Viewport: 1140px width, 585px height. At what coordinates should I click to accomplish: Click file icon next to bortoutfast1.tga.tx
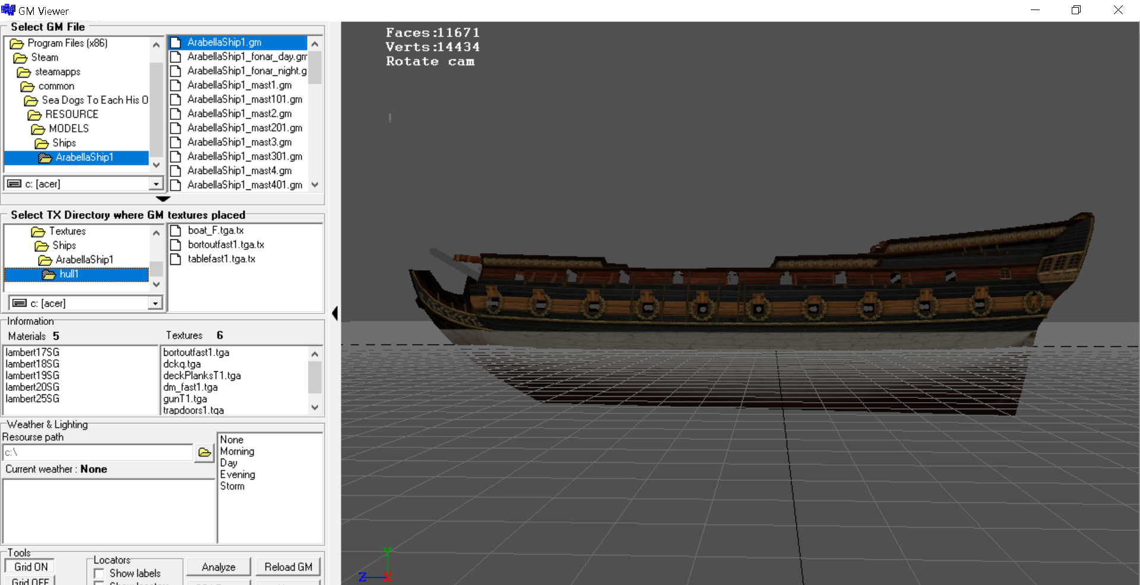(176, 245)
